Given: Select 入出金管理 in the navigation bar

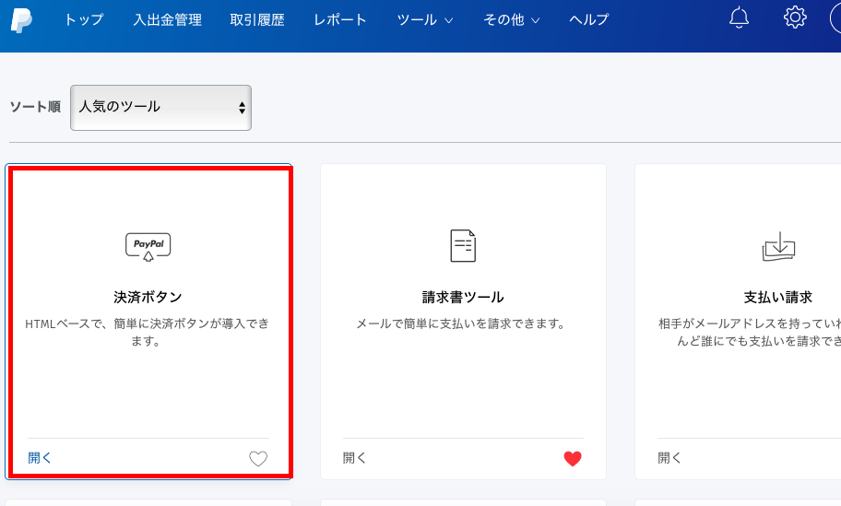Looking at the screenshot, I should (167, 19).
